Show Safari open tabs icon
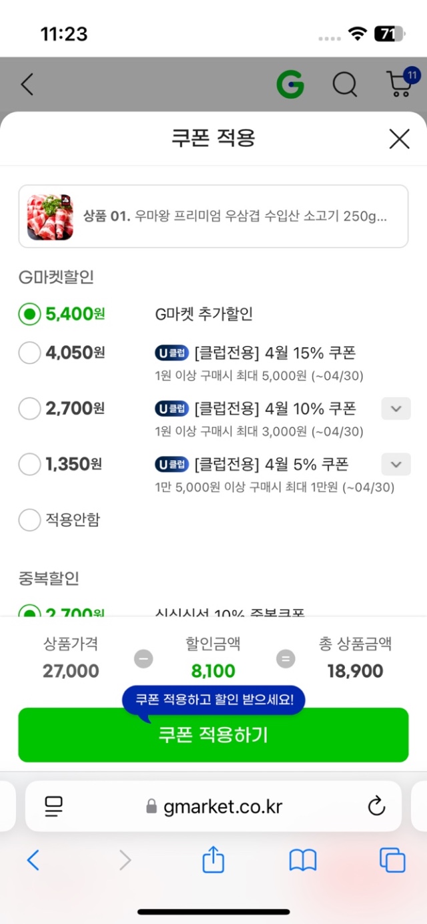427x924 pixels. 392,860
